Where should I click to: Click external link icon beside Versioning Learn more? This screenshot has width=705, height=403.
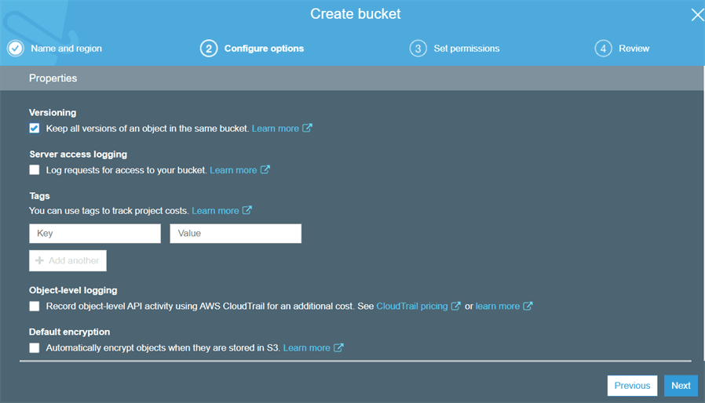coord(308,128)
